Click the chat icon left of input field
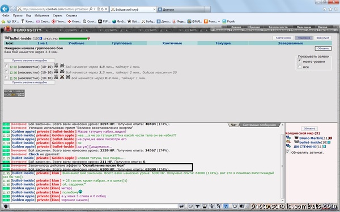The height and width of the screenshot is (212, 340). point(6,206)
